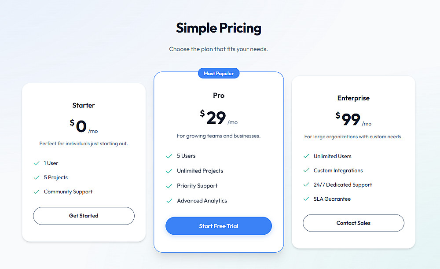Click checkmark next to Unlimited Users

(x=306, y=156)
